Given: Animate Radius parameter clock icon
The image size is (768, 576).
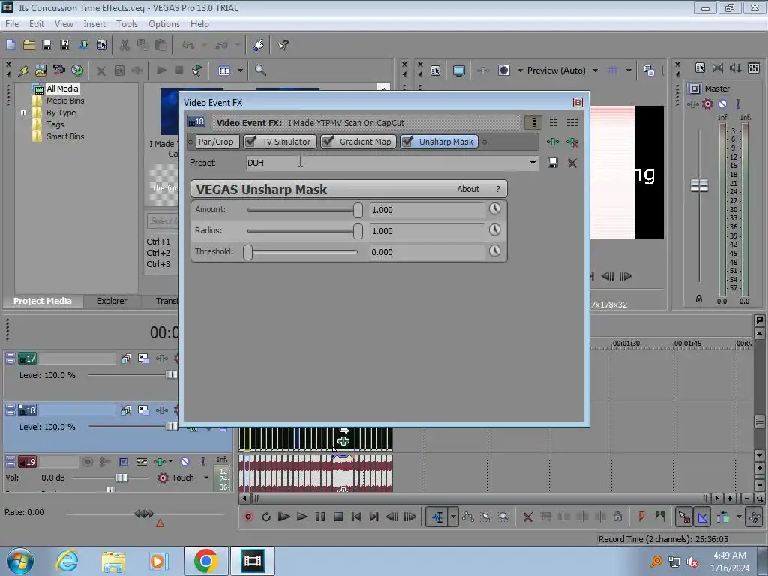Looking at the screenshot, I should [495, 229].
